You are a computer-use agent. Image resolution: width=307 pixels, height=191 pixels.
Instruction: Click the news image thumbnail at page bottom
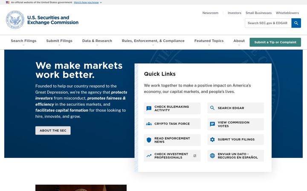81,188
